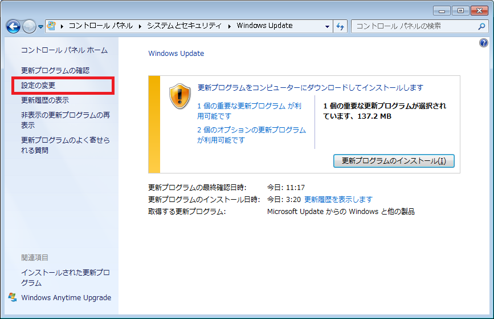Open the recent pages dropdown arrow

(40, 27)
